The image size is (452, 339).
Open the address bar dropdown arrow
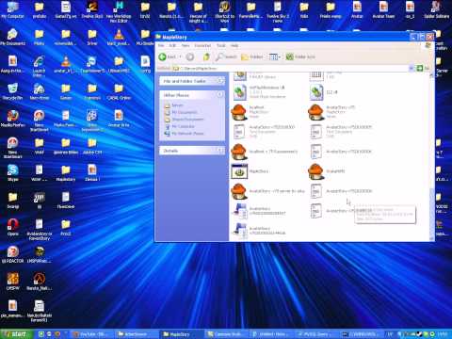[412, 68]
